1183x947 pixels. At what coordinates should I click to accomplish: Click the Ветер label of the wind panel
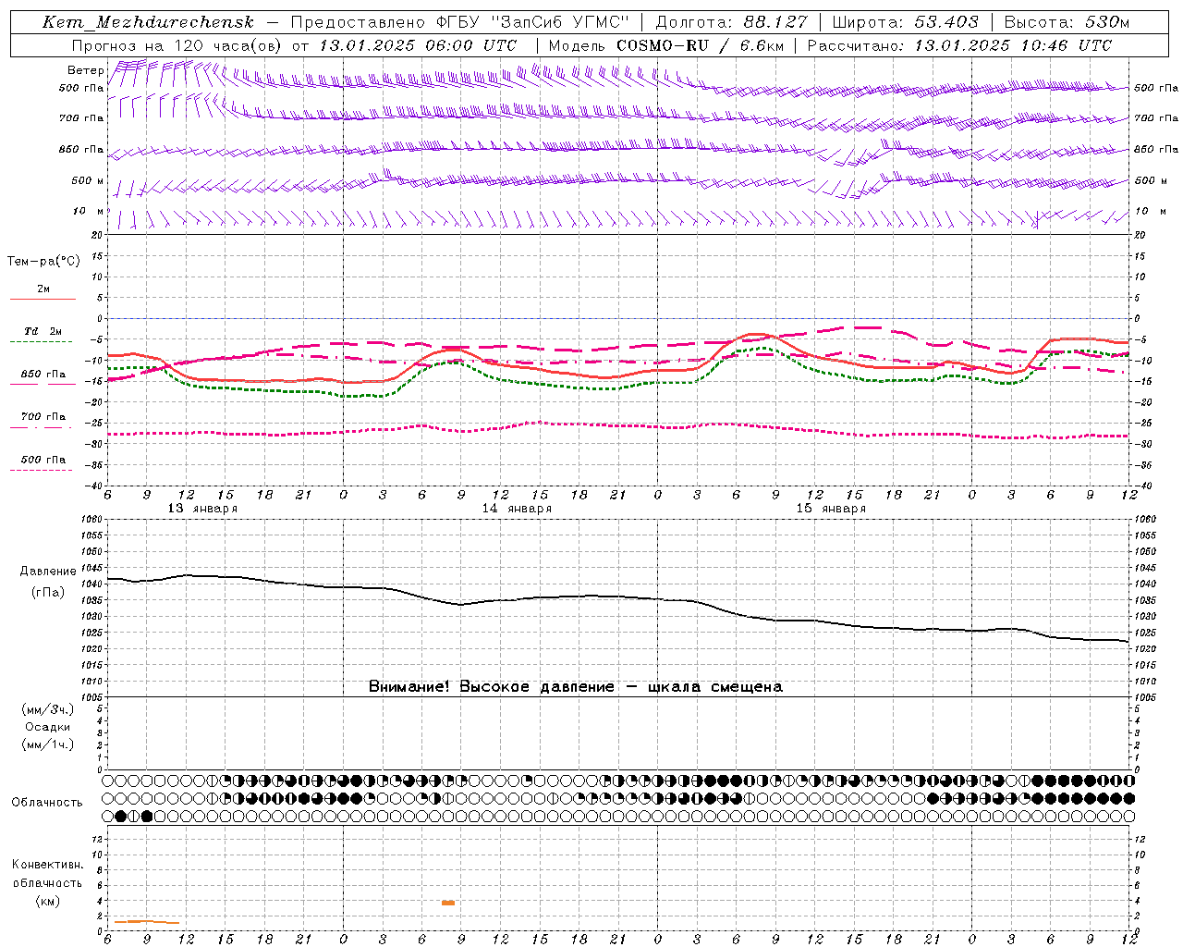85,70
